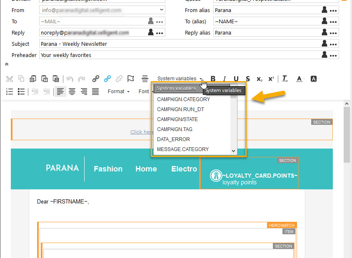The width and height of the screenshot is (352, 258).
Task: Toggle left text alignment
Action: tap(60, 92)
